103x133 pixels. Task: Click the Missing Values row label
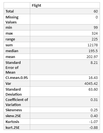click(12, 20)
